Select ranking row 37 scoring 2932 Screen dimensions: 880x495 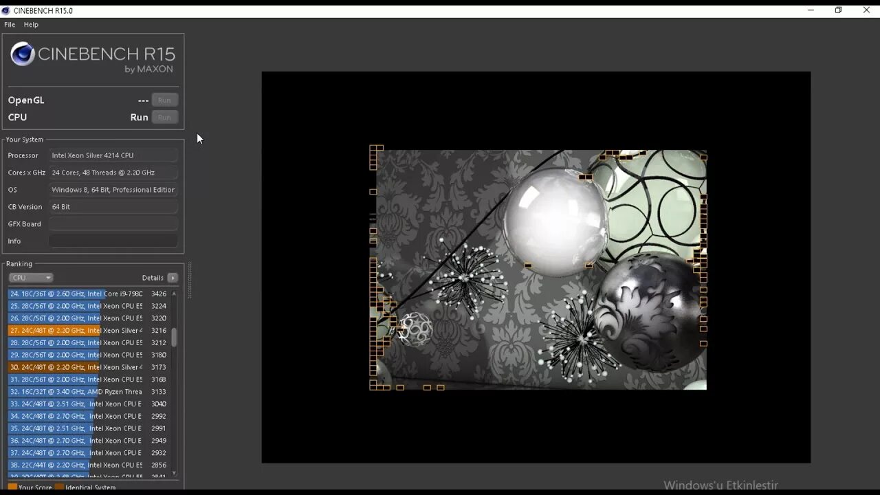click(x=88, y=453)
